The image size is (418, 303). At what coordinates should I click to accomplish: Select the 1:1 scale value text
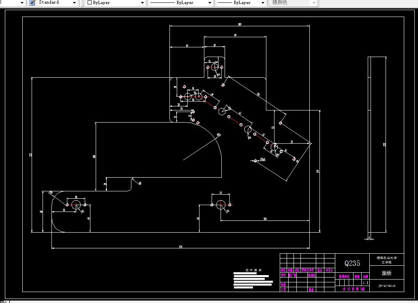point(365,283)
